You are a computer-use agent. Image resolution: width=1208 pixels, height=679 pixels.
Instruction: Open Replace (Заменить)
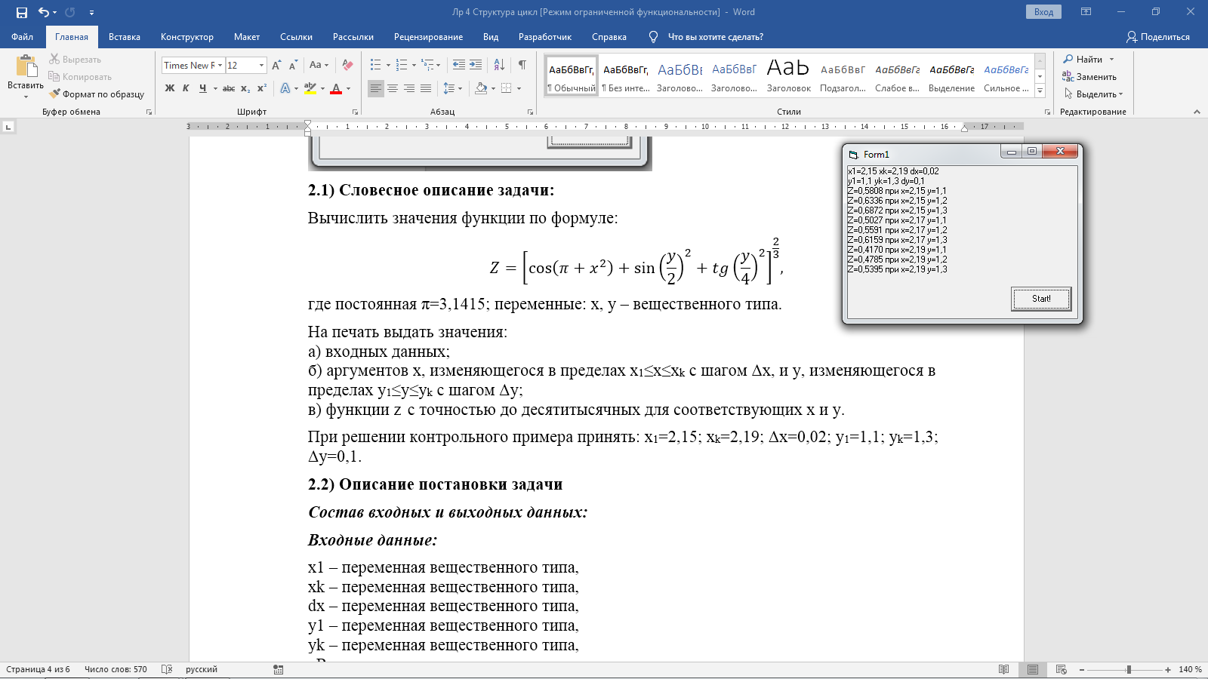click(1089, 76)
